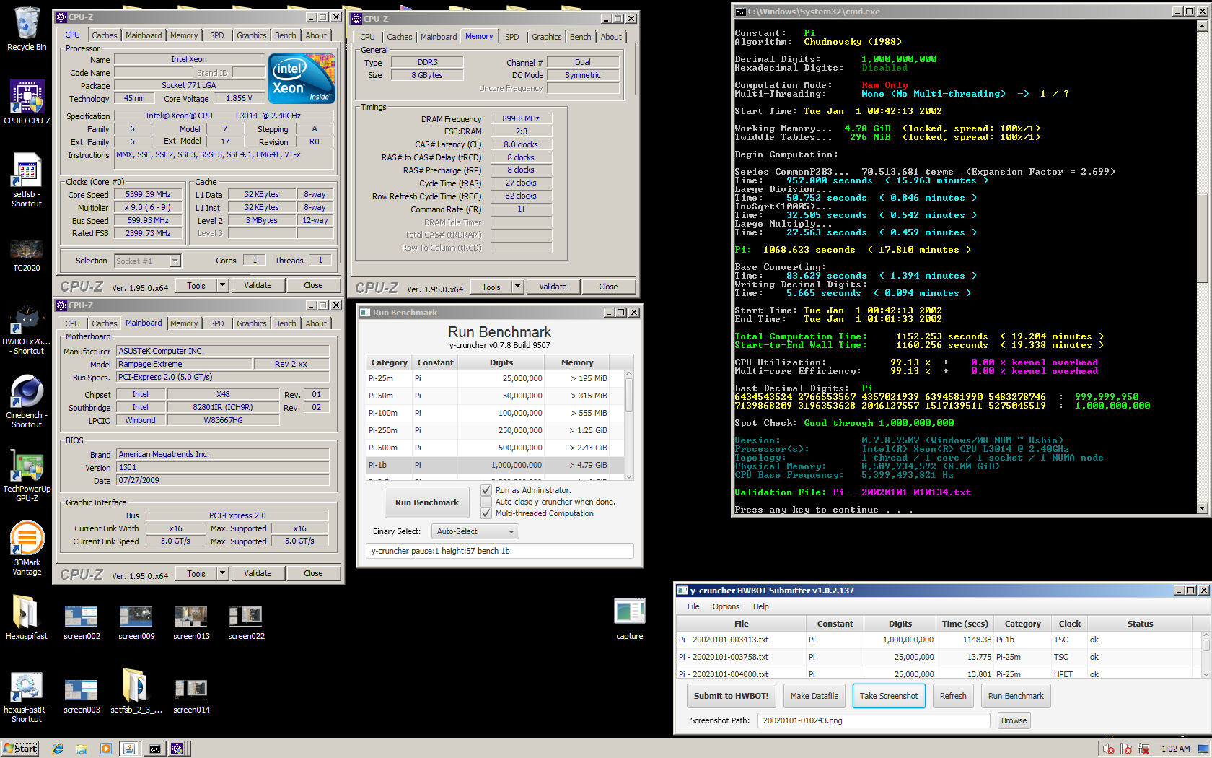The image size is (1212, 758).
Task: Launch the HWBOTx265 Shortcut desktop icon
Action: (27, 330)
